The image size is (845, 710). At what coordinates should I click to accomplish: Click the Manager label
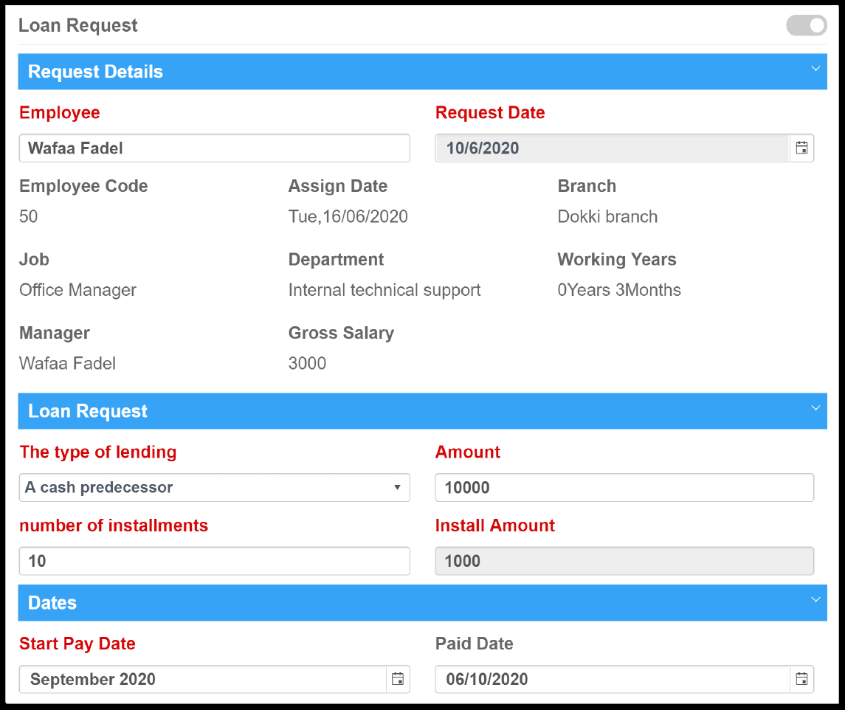(x=55, y=333)
